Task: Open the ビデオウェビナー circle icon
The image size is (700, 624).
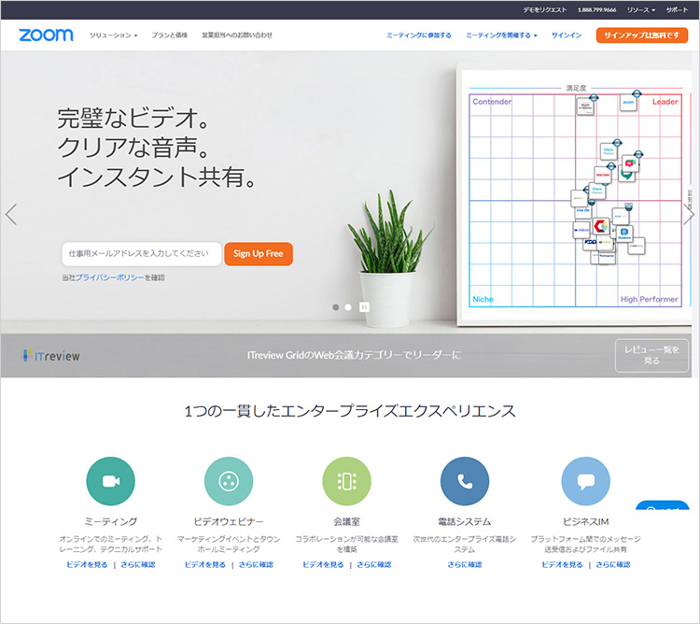Action: (229, 481)
